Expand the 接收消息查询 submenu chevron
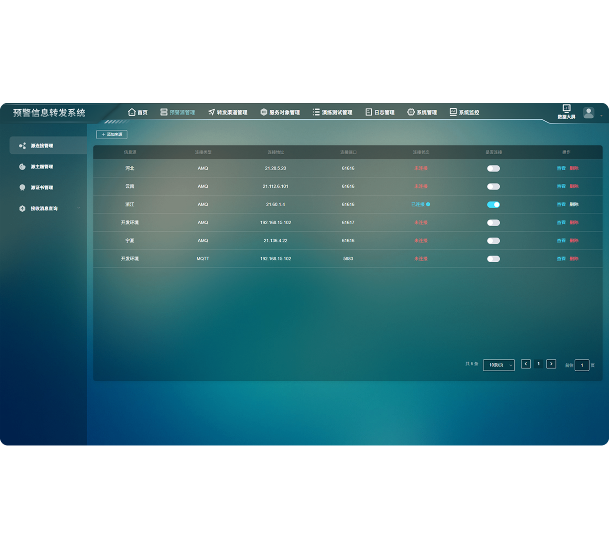 (x=79, y=208)
